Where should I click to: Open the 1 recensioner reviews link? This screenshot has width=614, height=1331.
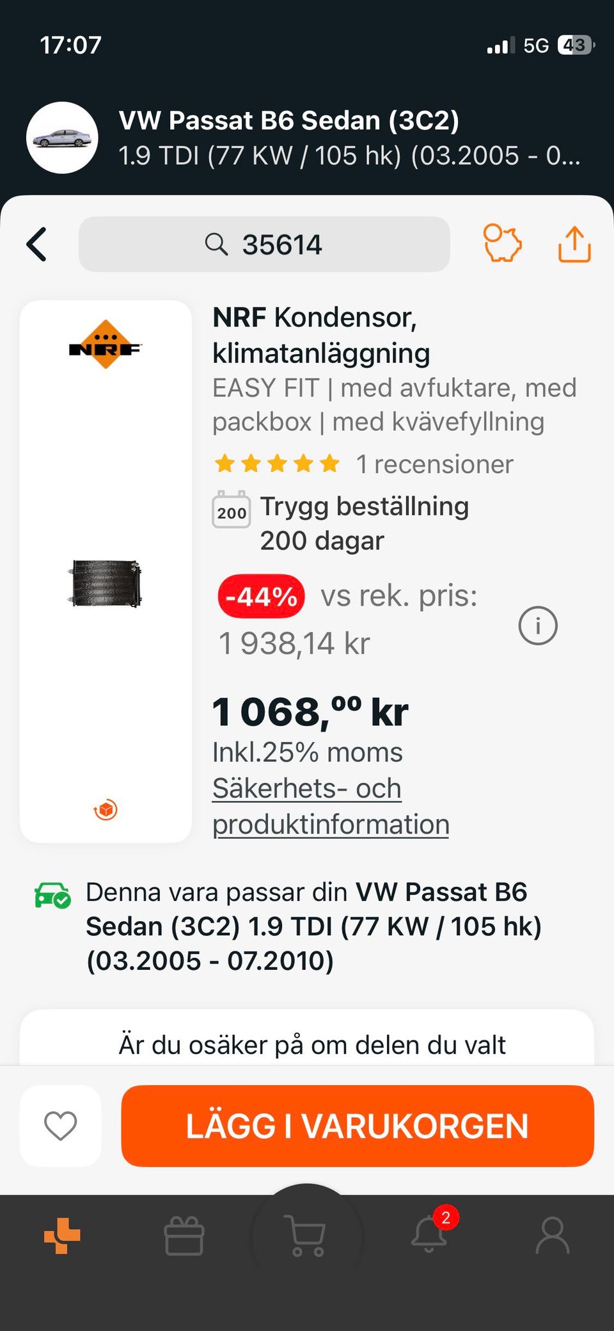point(434,464)
